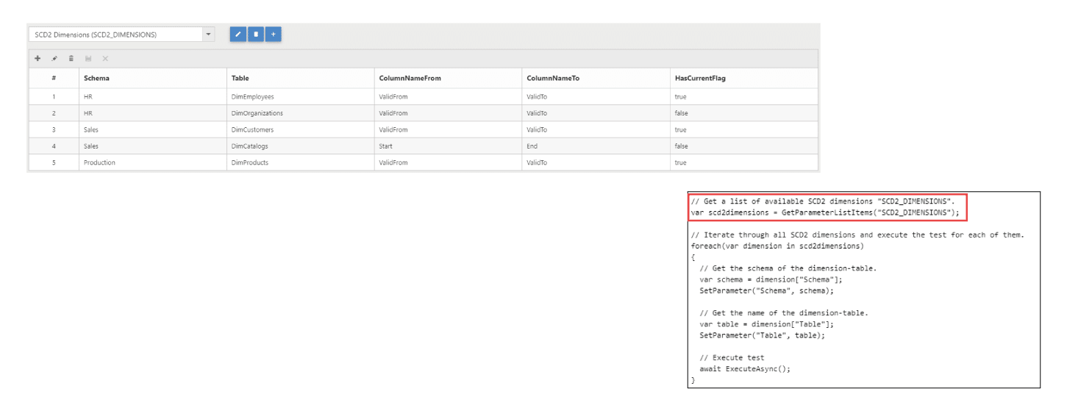Select the DimCustomers table cell
The image size is (1067, 411).
tap(300, 129)
